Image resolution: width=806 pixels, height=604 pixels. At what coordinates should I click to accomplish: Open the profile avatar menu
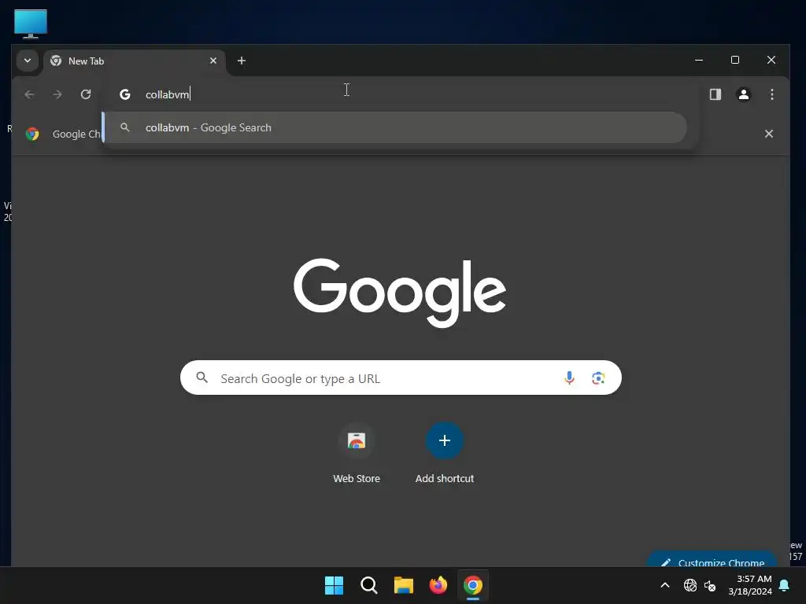[x=743, y=94]
